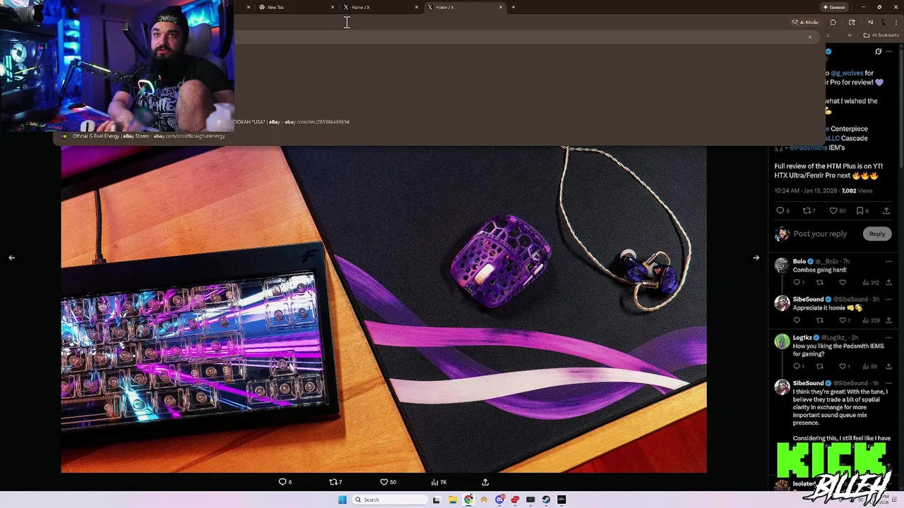
Task: Go to the next image with the right arrow
Action: (x=756, y=258)
